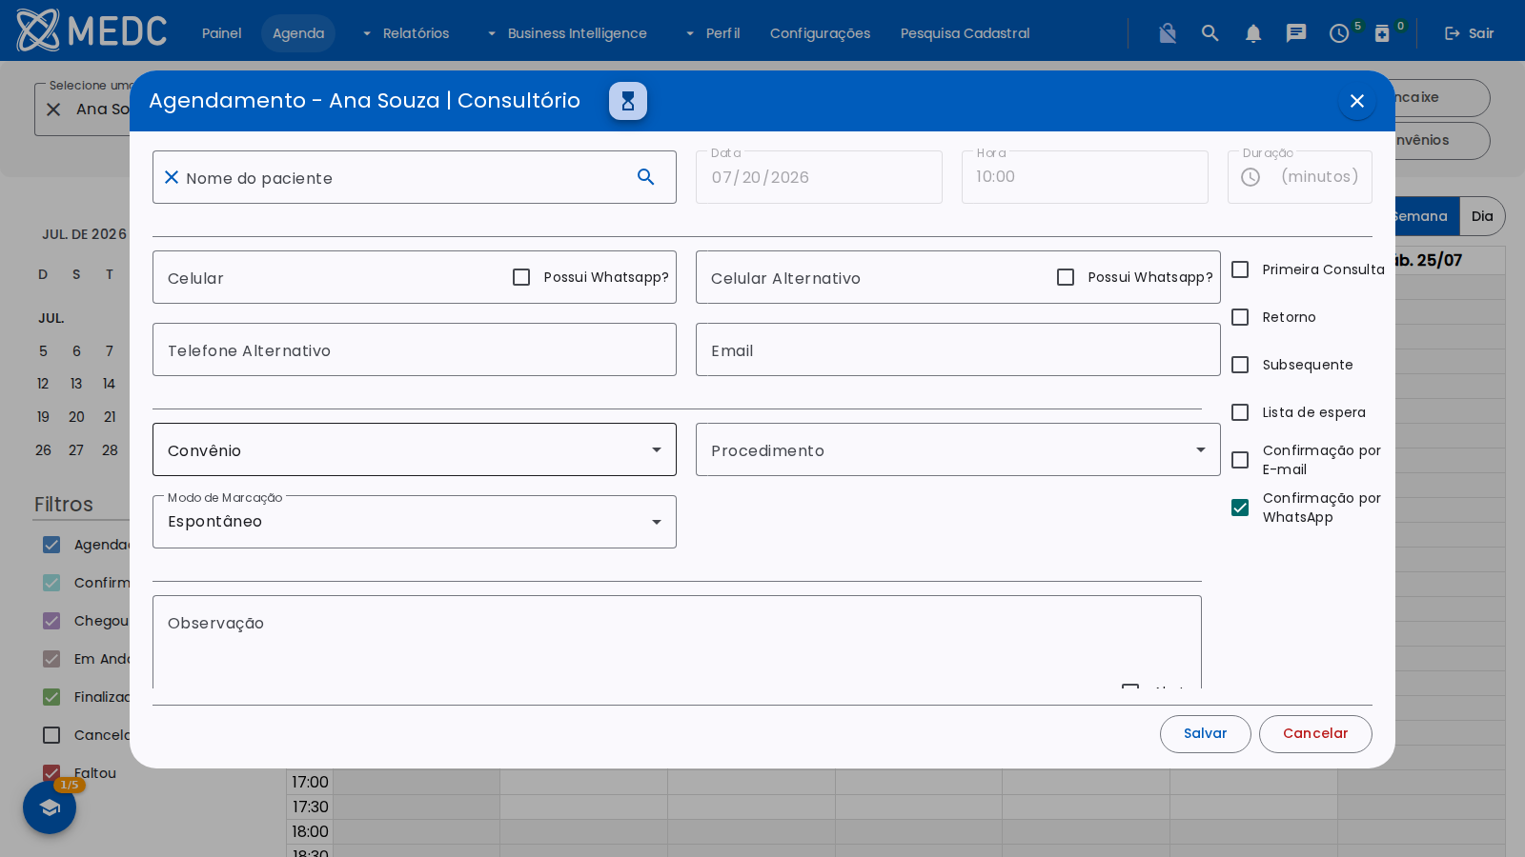Expand the Business Intelligence menu
Image resolution: width=1525 pixels, height=857 pixels.
[567, 33]
